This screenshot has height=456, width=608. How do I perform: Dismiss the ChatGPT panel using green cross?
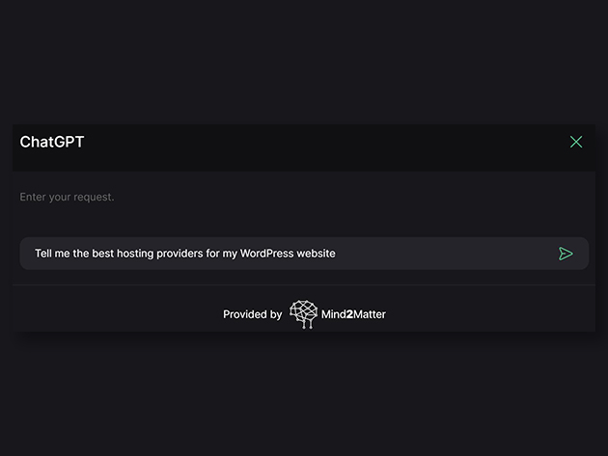(576, 142)
